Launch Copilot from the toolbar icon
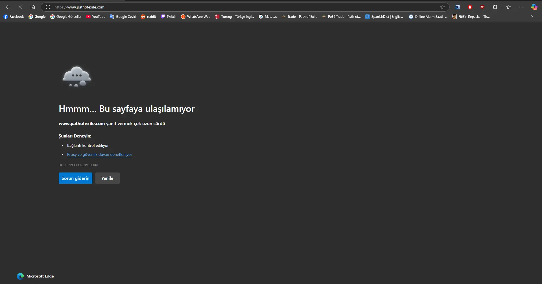The image size is (542, 284). [534, 7]
